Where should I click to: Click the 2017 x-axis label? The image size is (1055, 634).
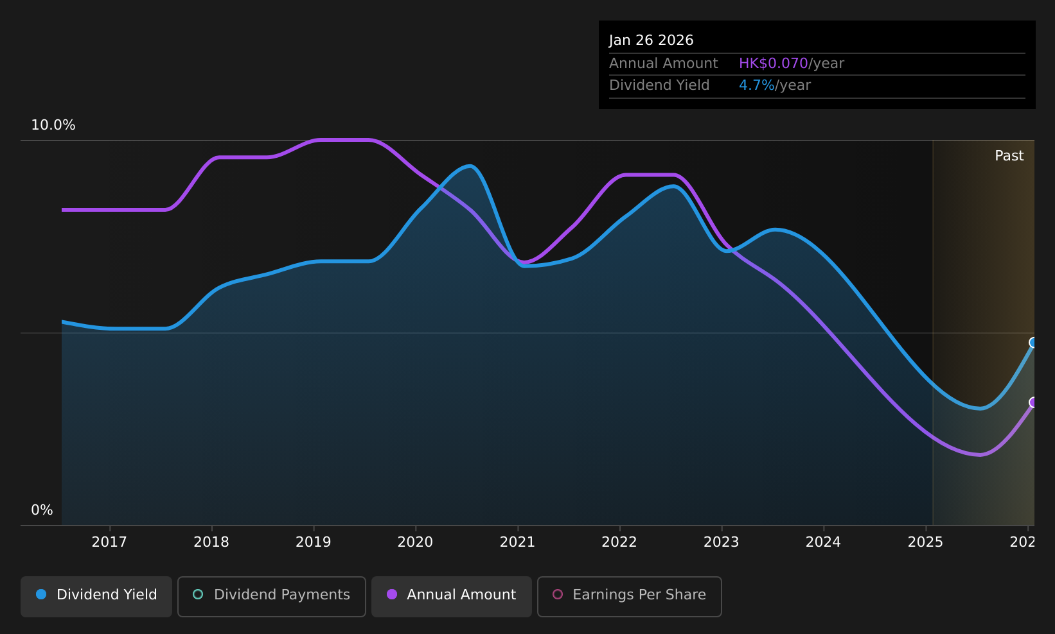pyautogui.click(x=109, y=542)
